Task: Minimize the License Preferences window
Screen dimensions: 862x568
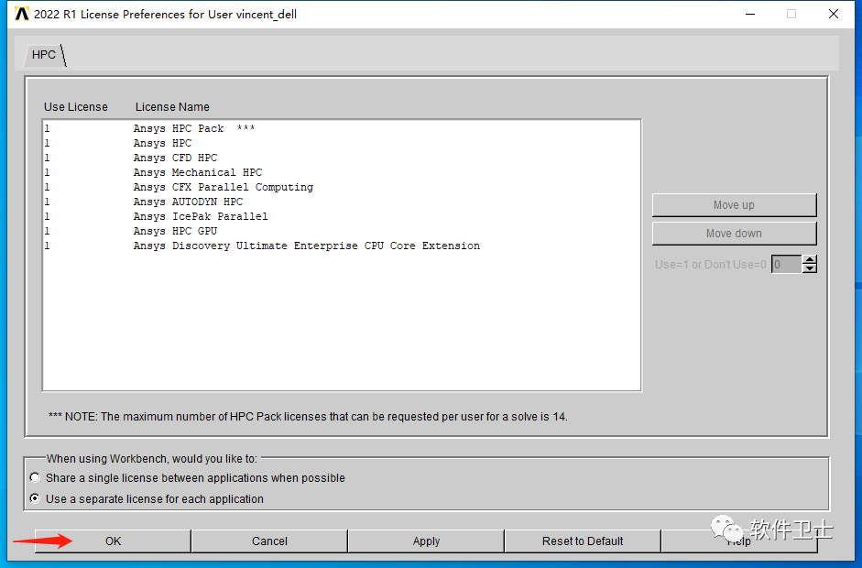Action: [x=750, y=15]
